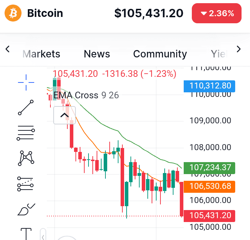Image resolution: width=250 pixels, height=240 pixels.
Task: Click the Bitcoin logo icon
Action: pos(13,13)
